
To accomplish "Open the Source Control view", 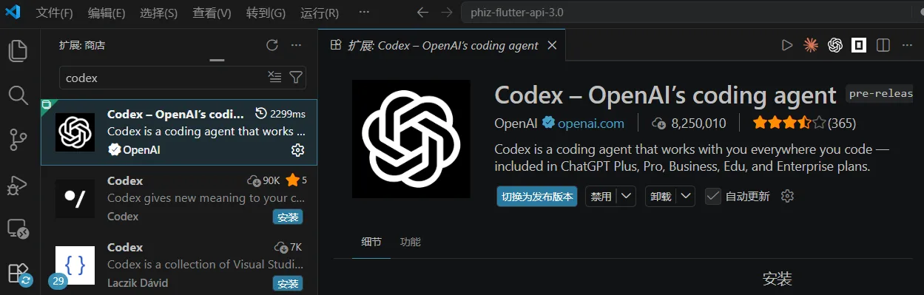I will click(x=18, y=139).
